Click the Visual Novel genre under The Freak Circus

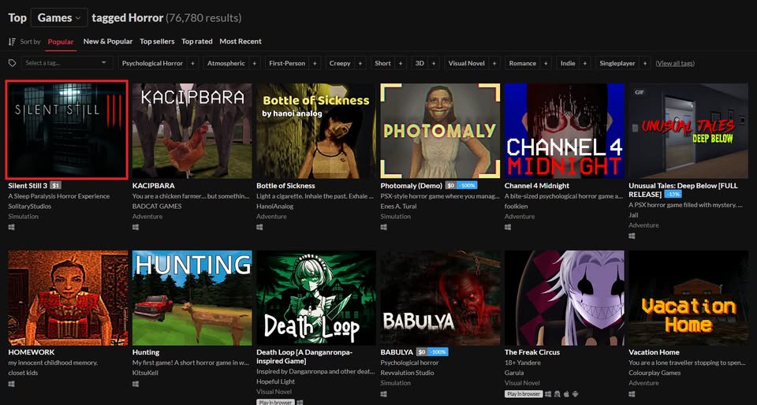coord(522,383)
